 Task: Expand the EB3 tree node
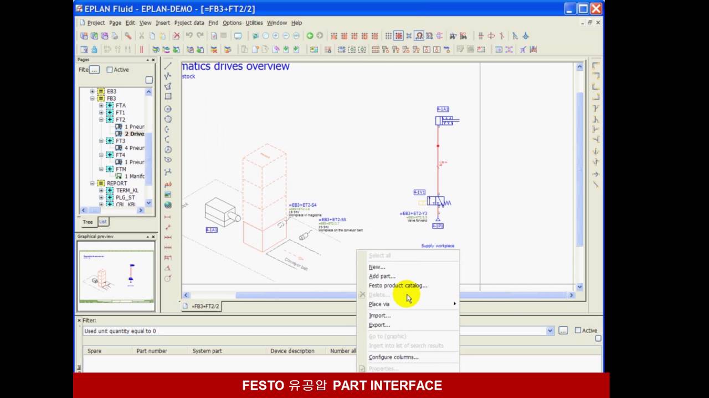93,91
